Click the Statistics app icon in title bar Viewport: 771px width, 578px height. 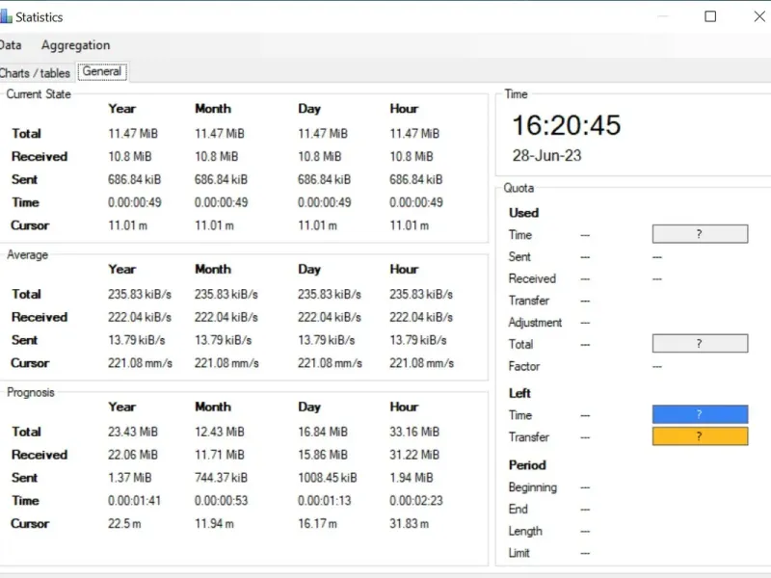click(7, 16)
